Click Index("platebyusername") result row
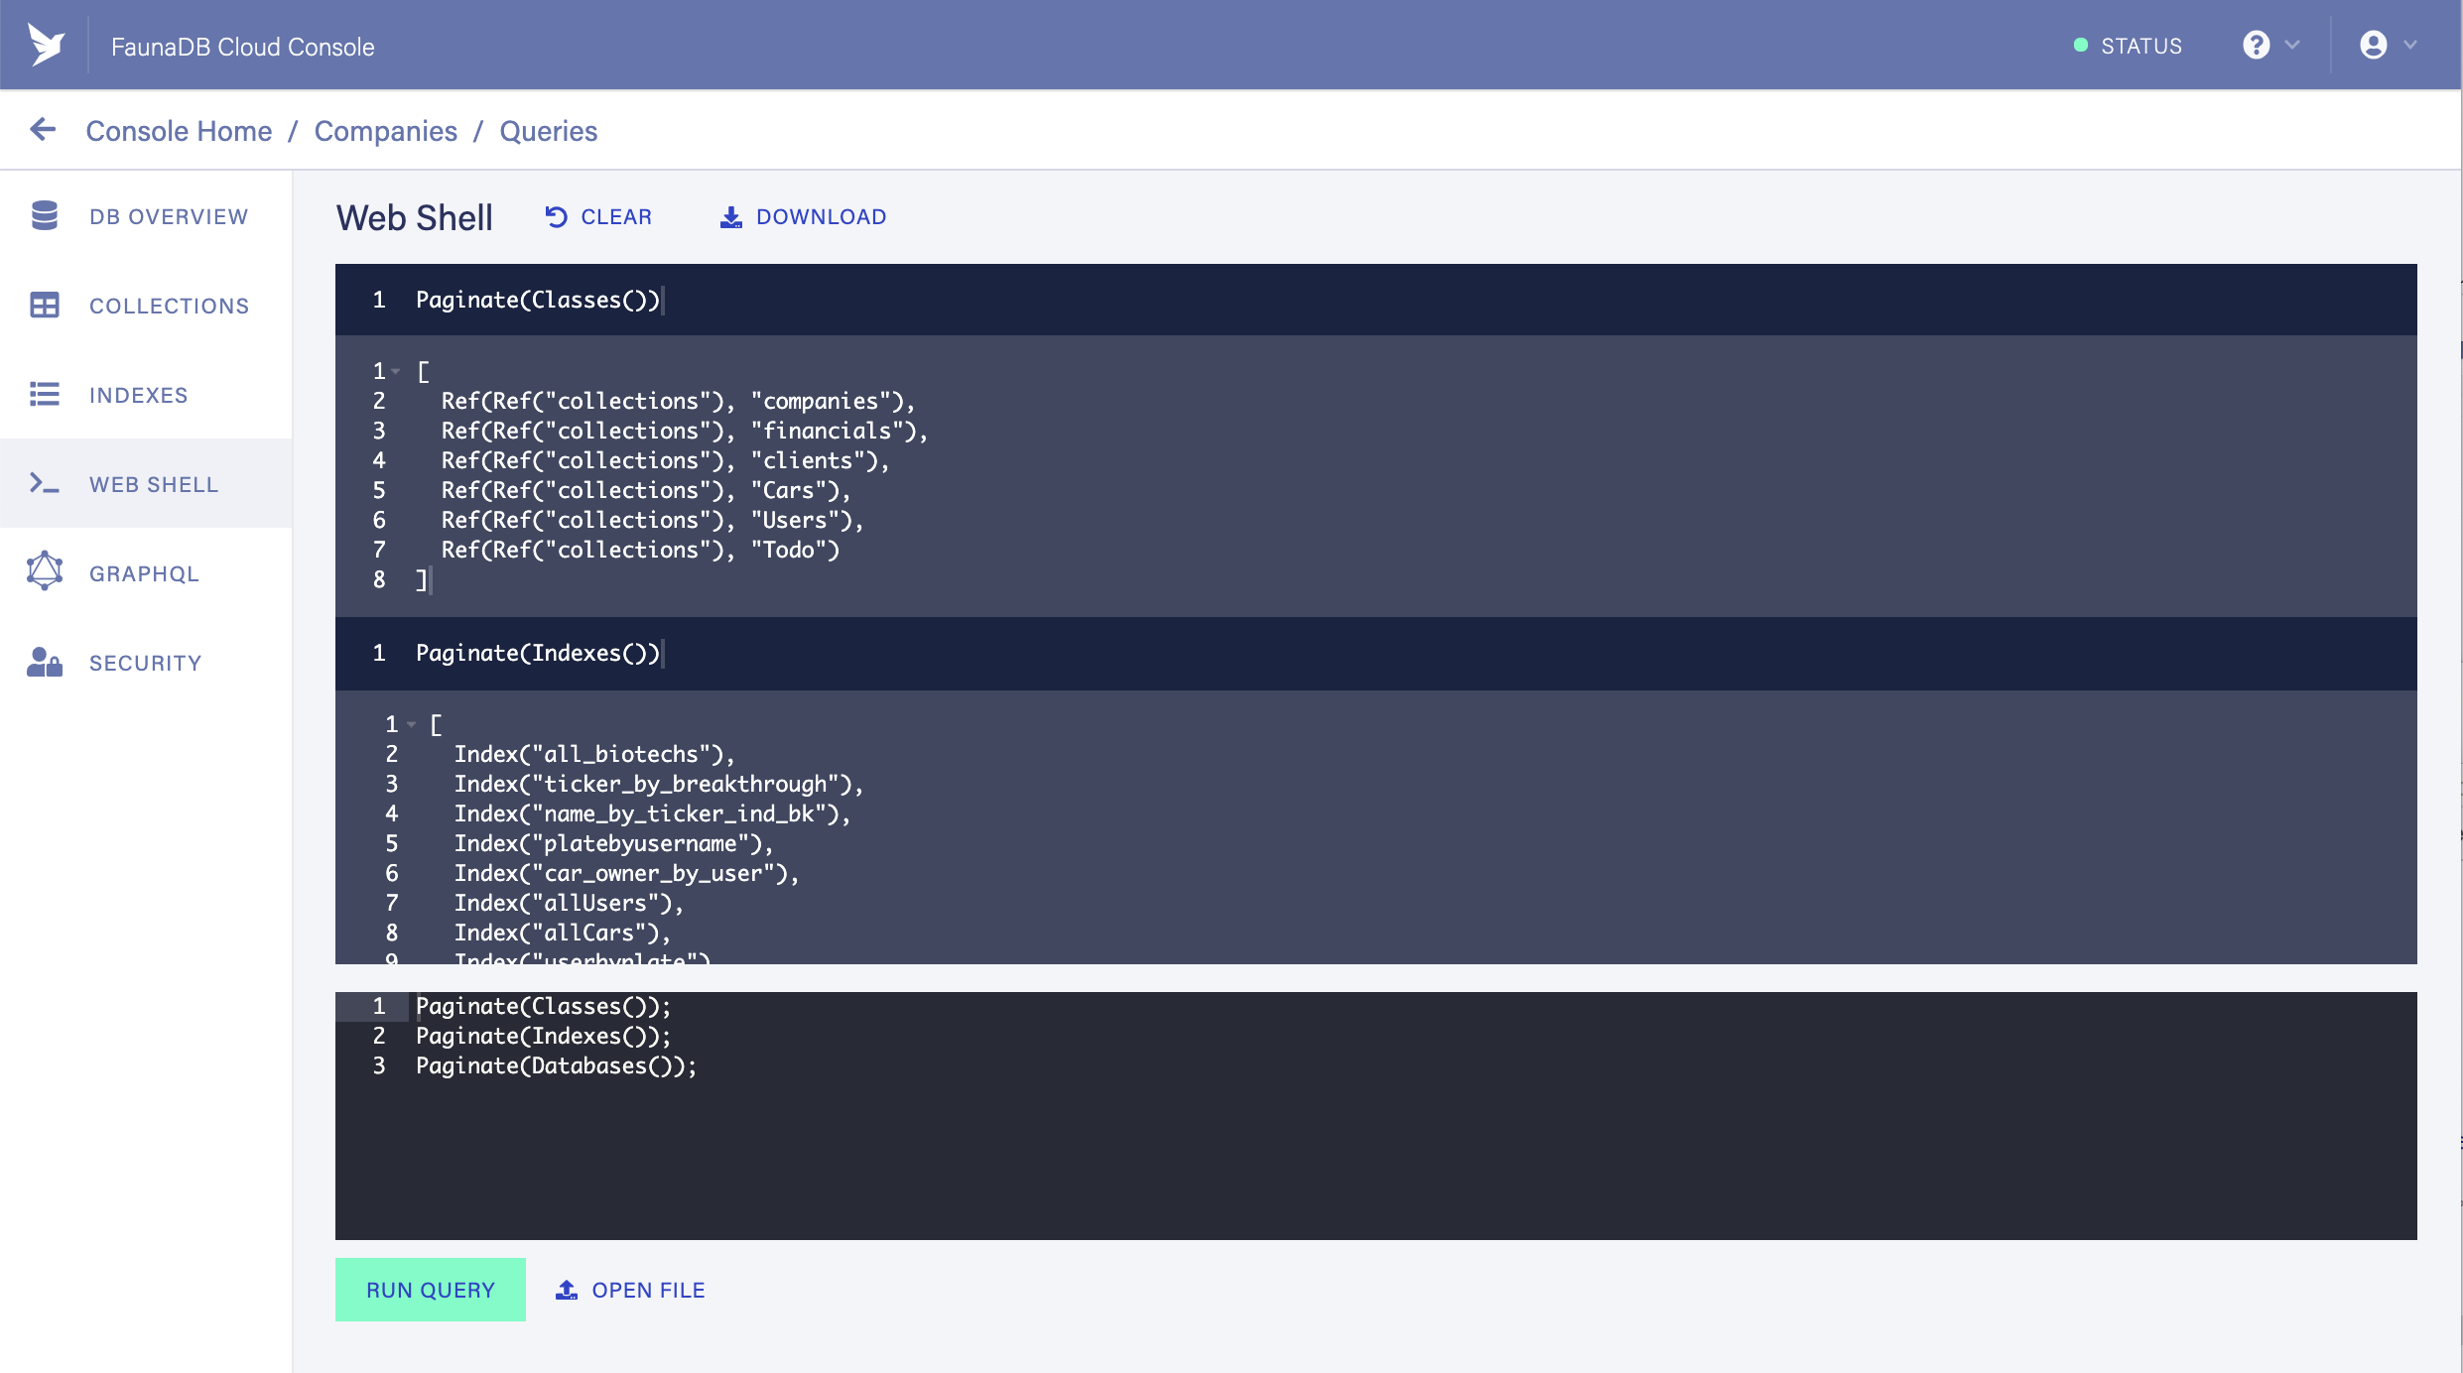Image resolution: width=2463 pixels, height=1373 pixels. (613, 843)
